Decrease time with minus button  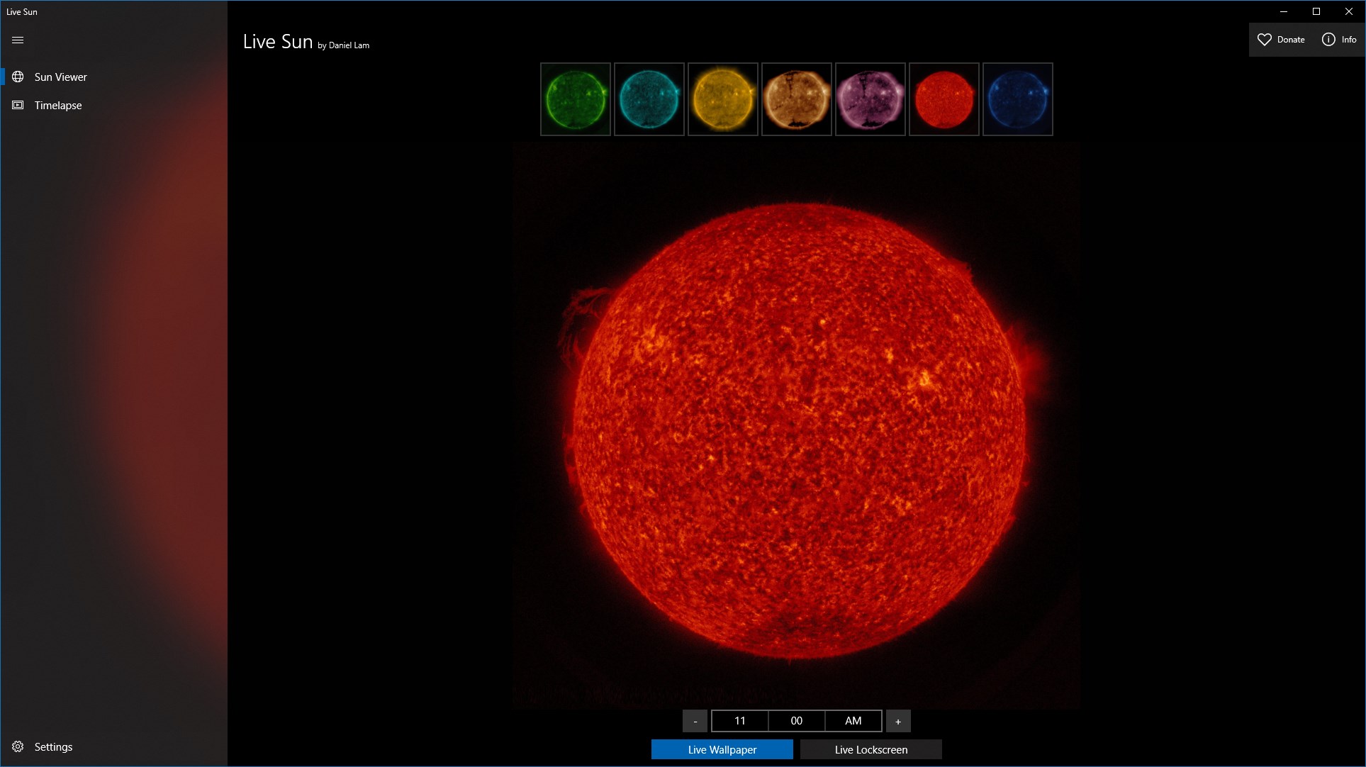[695, 721]
